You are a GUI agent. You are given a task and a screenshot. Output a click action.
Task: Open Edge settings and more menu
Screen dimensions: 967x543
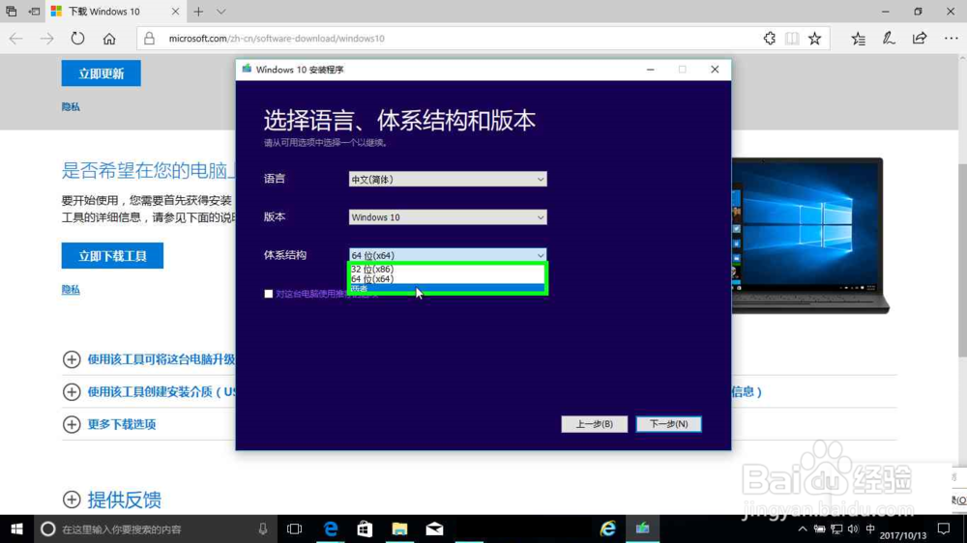tap(951, 39)
